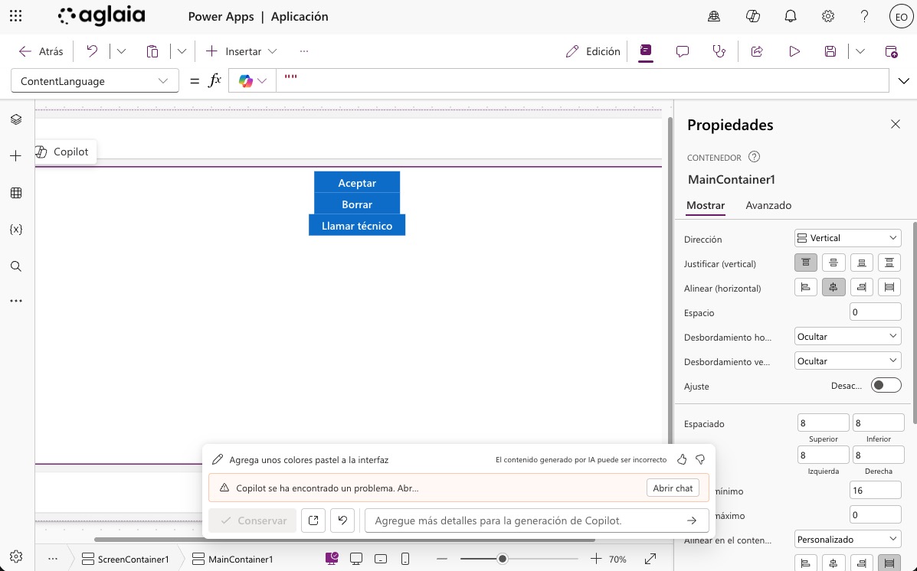This screenshot has width=917, height=571.
Task: Open the Variables panel with {x} icon
Action: tap(15, 229)
